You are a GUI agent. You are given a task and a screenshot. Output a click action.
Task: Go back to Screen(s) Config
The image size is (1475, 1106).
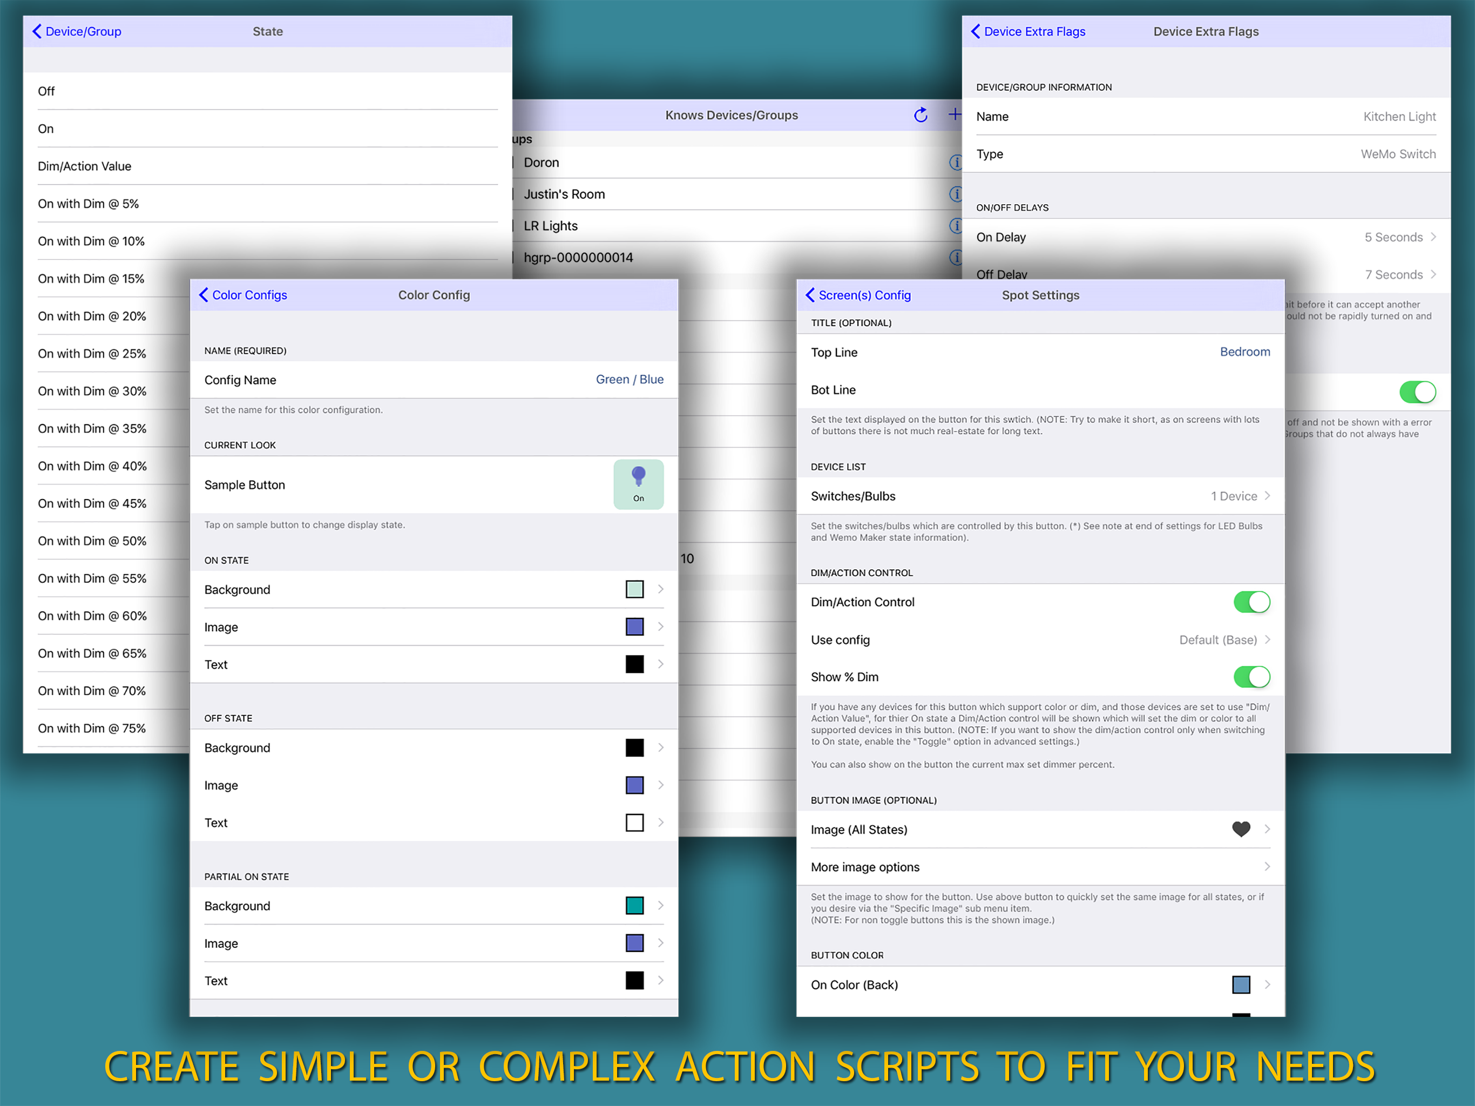[x=857, y=295]
